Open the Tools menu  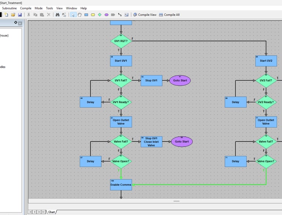[x=50, y=8]
